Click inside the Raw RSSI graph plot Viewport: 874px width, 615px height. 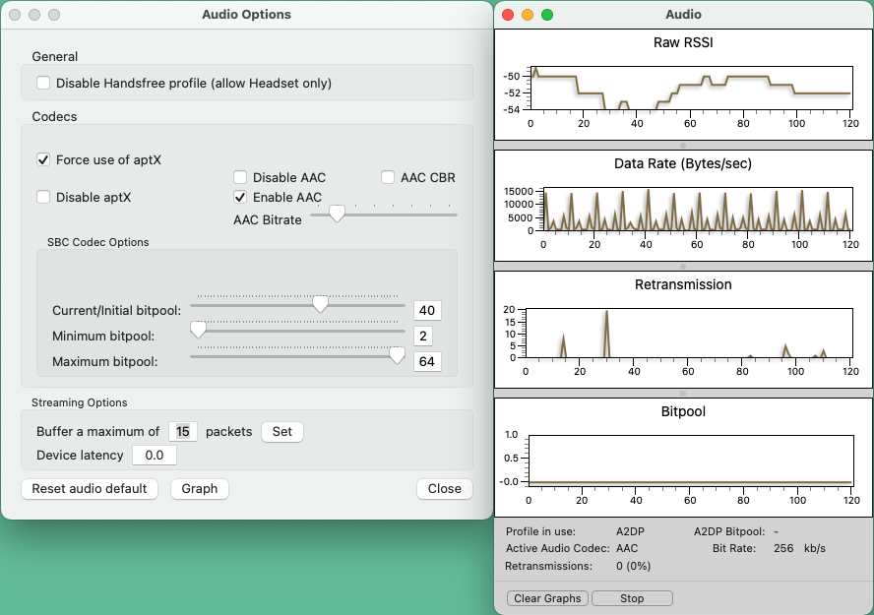tap(692, 88)
